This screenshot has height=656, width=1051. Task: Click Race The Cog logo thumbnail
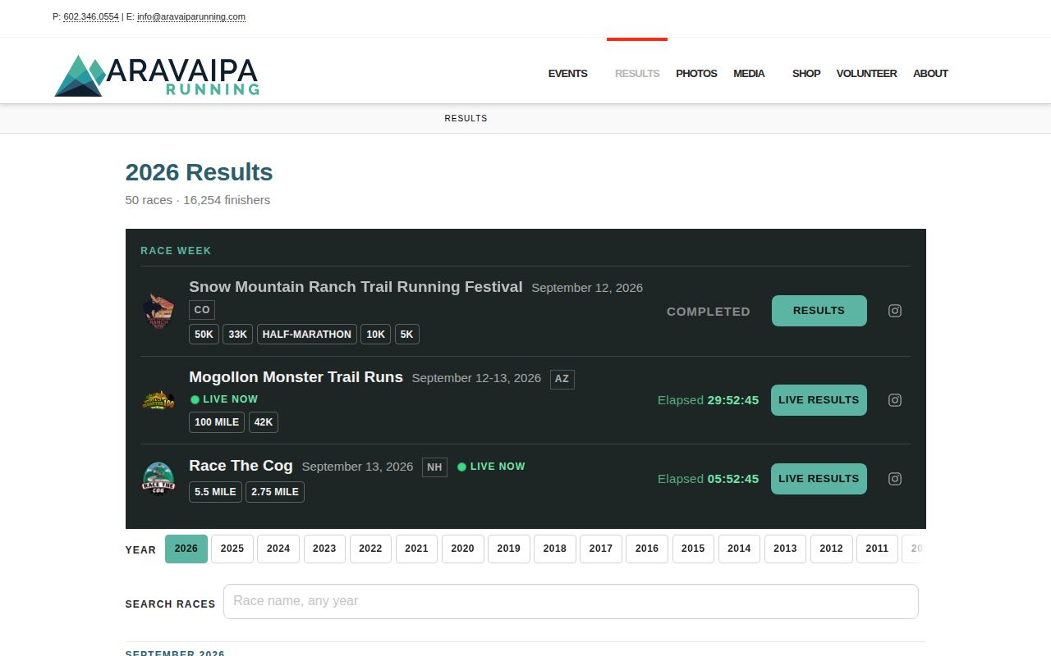(x=158, y=479)
